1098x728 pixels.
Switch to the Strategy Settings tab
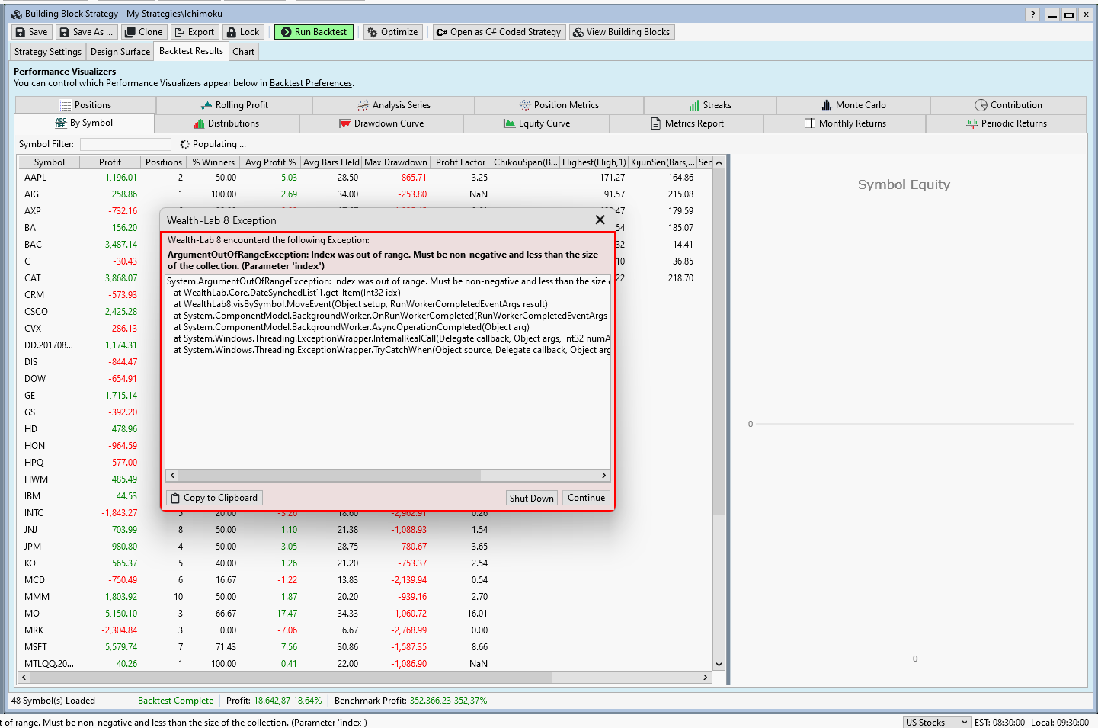point(47,52)
